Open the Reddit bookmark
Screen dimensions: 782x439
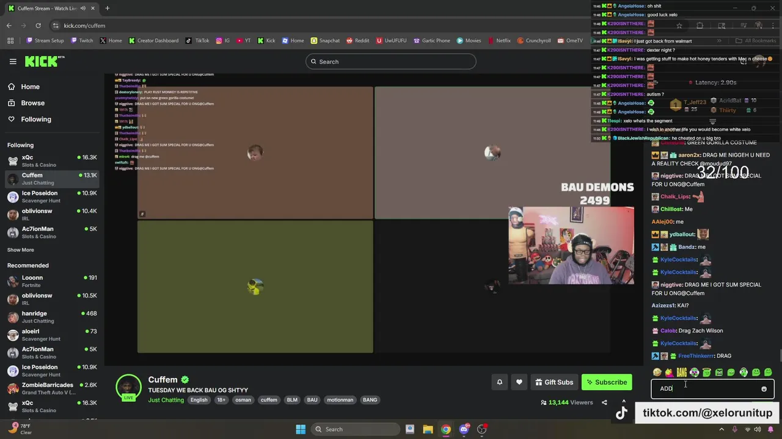click(358, 41)
